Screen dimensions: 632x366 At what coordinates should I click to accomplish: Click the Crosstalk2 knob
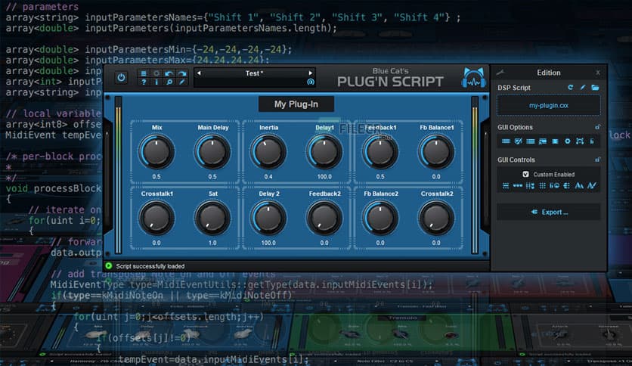[436, 218]
